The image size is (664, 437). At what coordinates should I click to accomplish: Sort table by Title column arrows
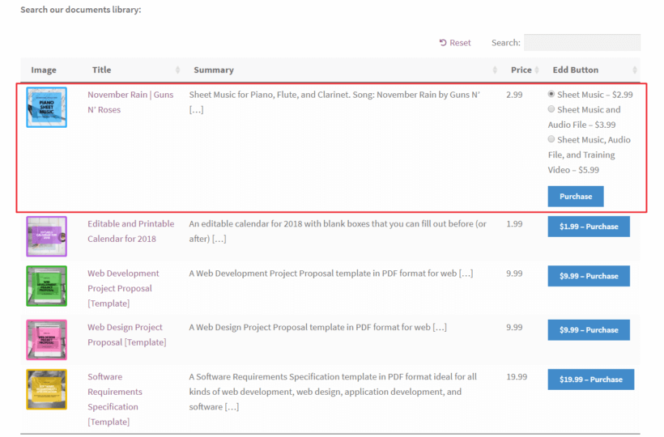(177, 70)
